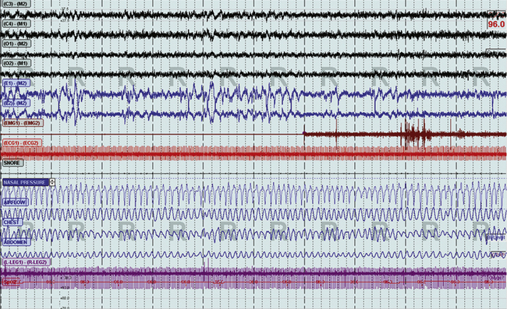Image resolution: width=507 pixels, height=309 pixels.
Task: Select the (E2) - (M2) eye channel label
Action: coord(16,103)
